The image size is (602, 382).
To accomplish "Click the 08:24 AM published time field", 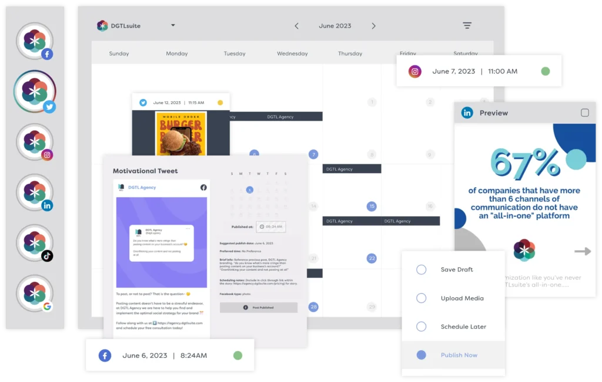I will point(271,227).
